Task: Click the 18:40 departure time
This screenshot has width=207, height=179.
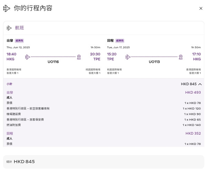Action: (11, 54)
